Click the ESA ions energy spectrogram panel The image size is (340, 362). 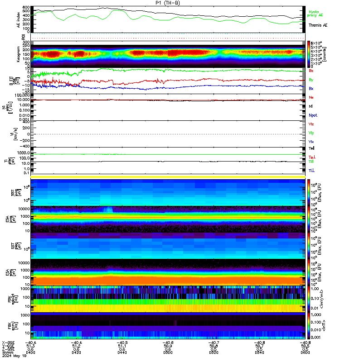tap(168, 219)
